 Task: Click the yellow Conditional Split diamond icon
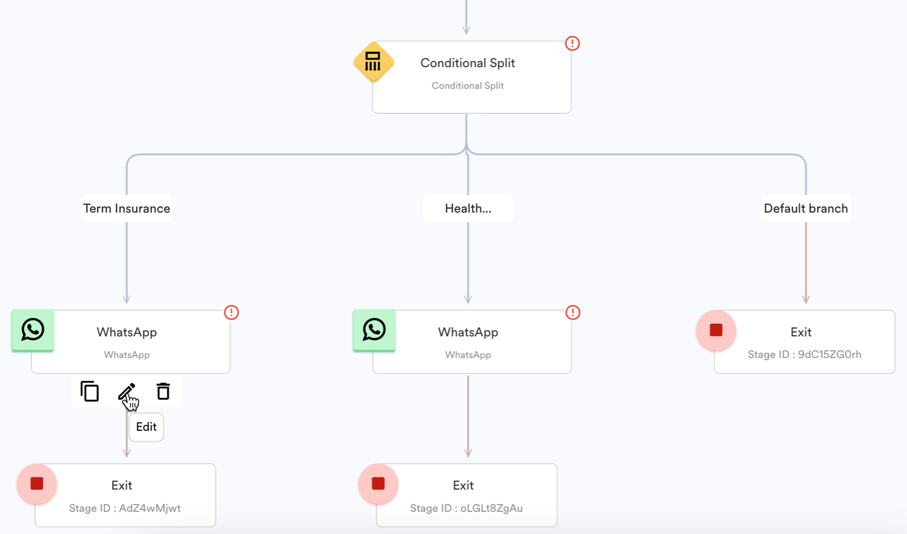click(x=373, y=62)
